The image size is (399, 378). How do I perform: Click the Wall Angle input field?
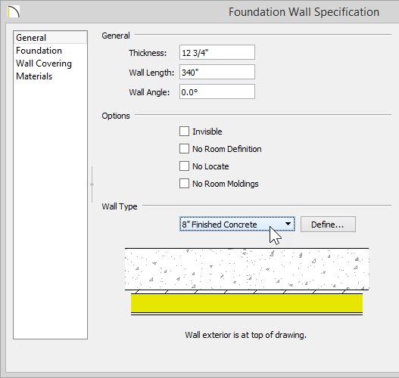[x=217, y=91]
